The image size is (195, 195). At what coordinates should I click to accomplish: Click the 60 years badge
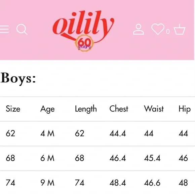pos(84,43)
